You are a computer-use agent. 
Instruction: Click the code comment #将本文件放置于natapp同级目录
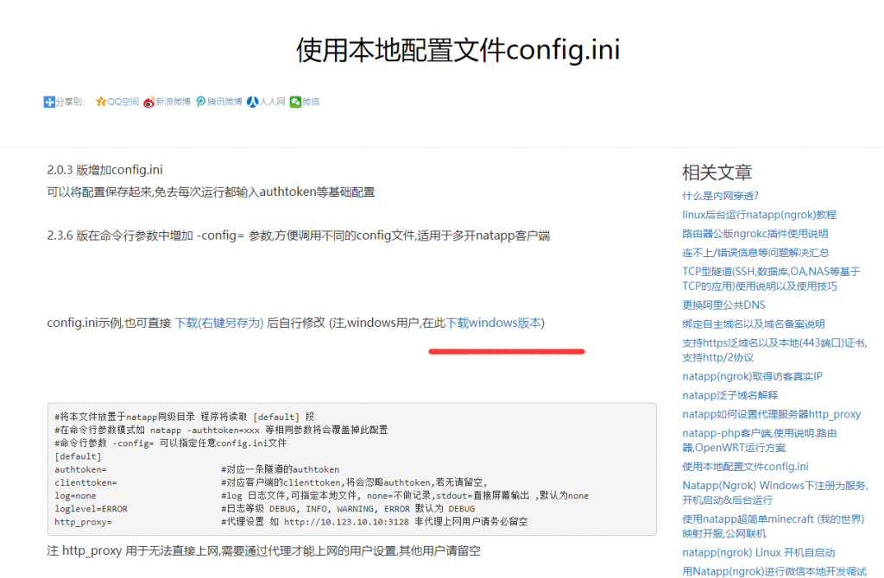(x=185, y=417)
